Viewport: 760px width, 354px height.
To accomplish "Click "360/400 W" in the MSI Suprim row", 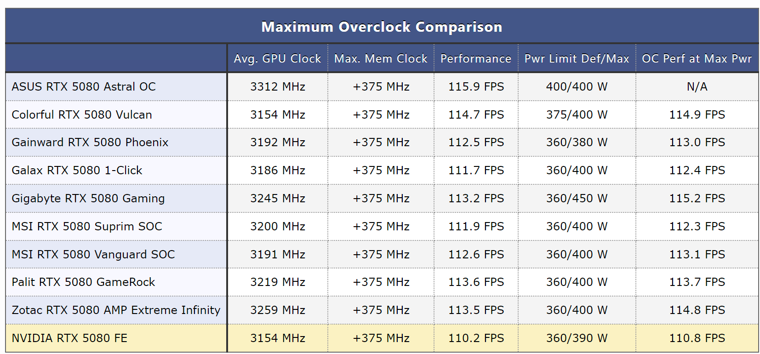I will point(577,226).
